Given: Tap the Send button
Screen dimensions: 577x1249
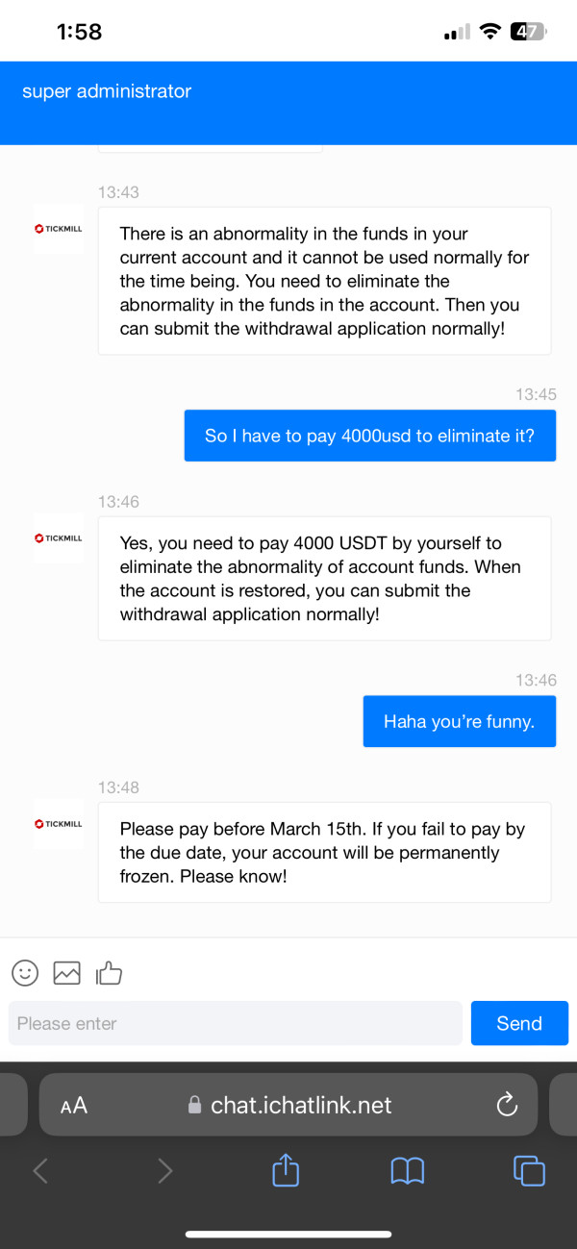Looking at the screenshot, I should pos(519,1023).
